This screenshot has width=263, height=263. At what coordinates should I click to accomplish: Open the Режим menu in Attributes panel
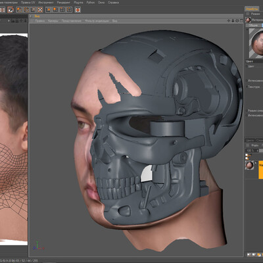point(255,14)
